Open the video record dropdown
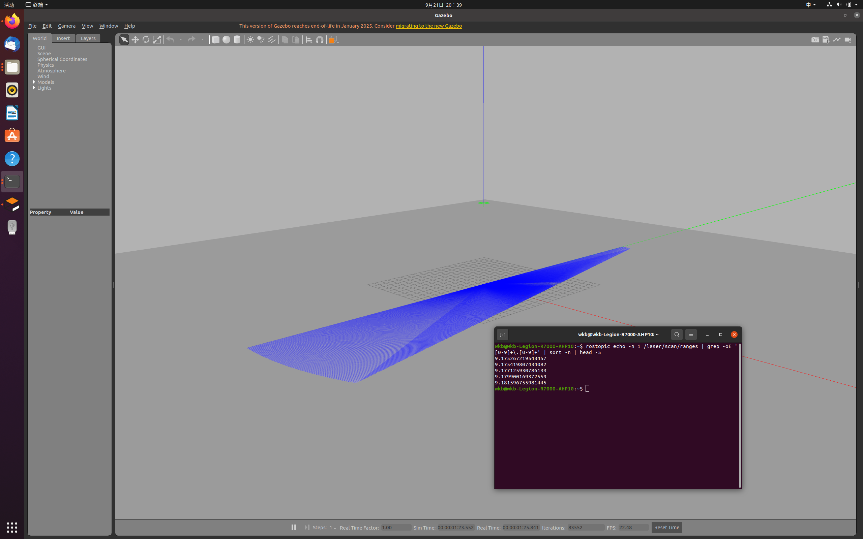 pyautogui.click(x=848, y=39)
